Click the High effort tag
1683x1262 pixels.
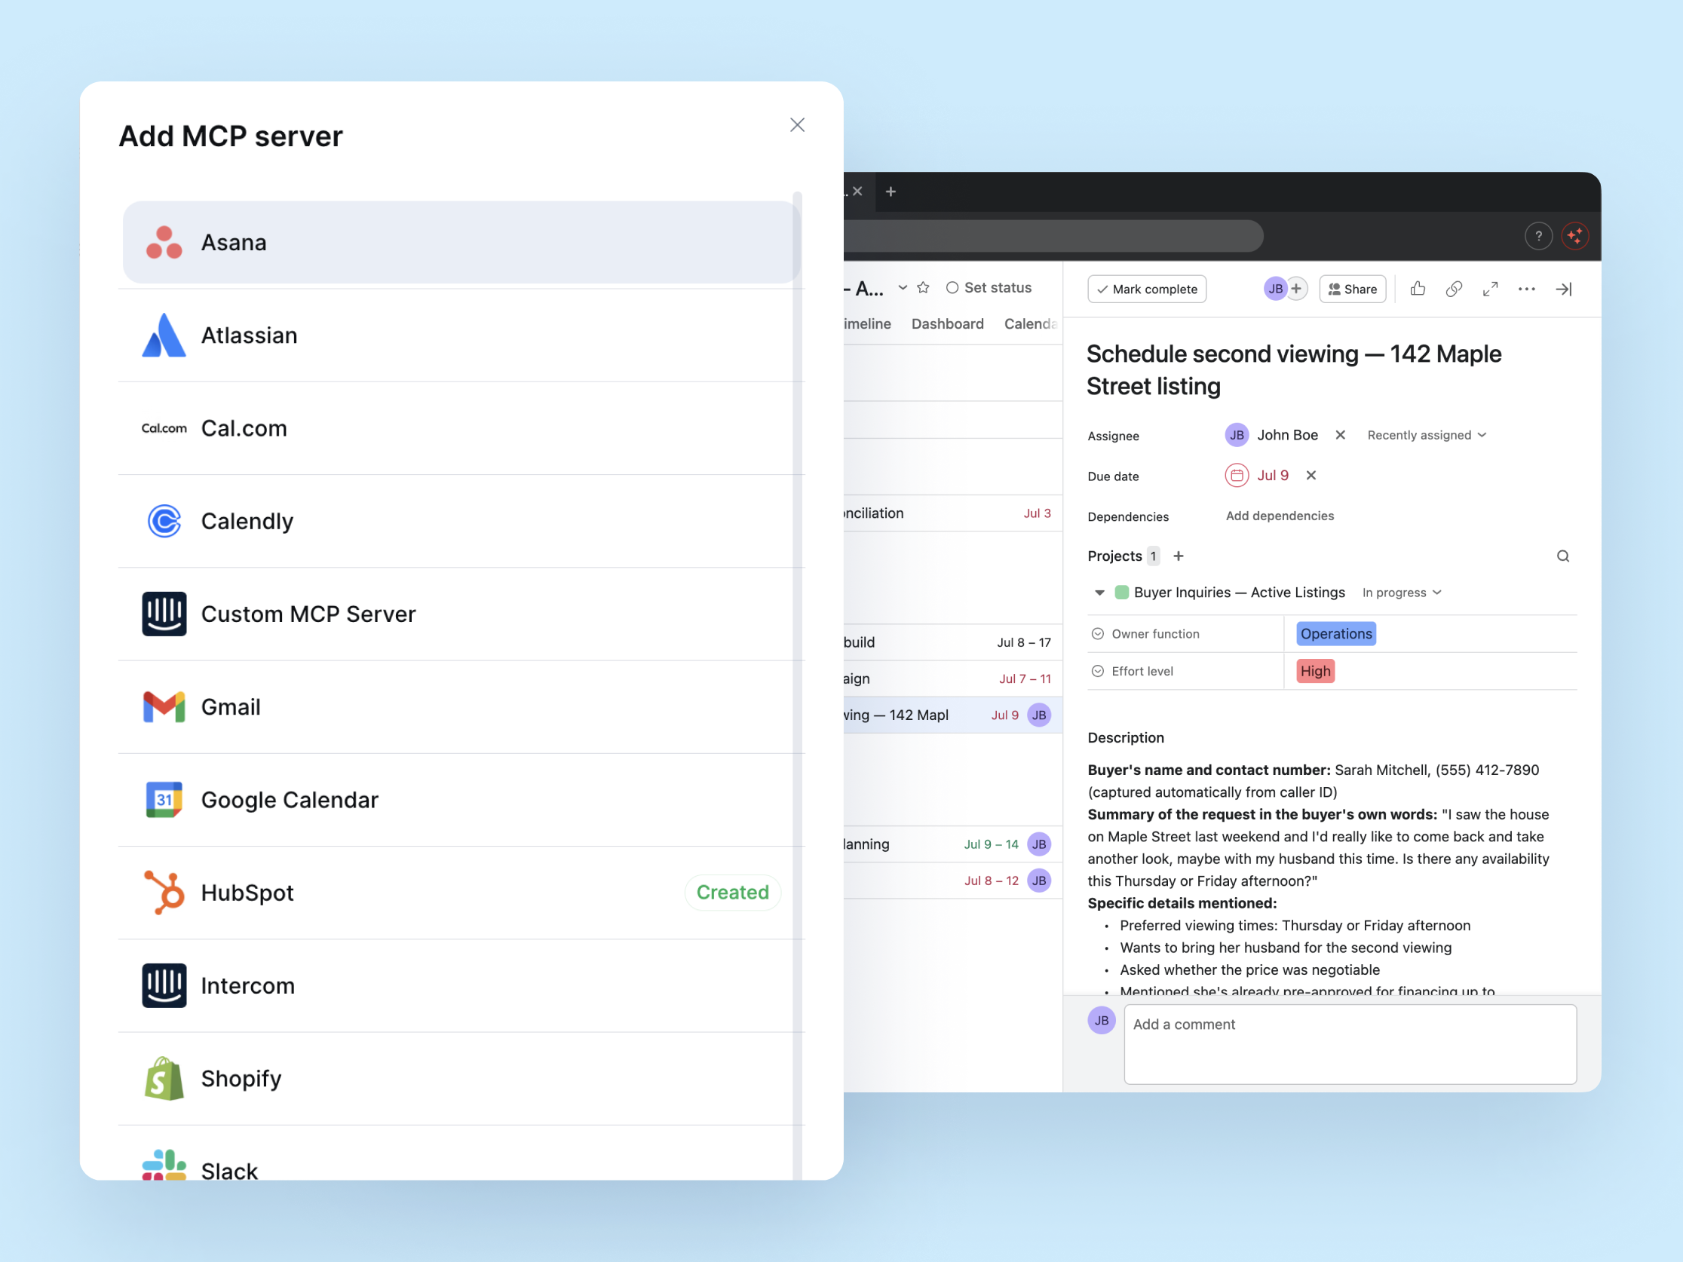click(1315, 671)
